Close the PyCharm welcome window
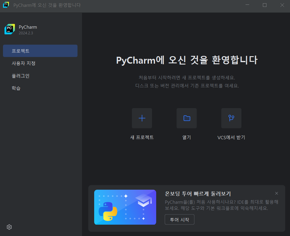Screen dimensions: 290x236 coord(282,5)
